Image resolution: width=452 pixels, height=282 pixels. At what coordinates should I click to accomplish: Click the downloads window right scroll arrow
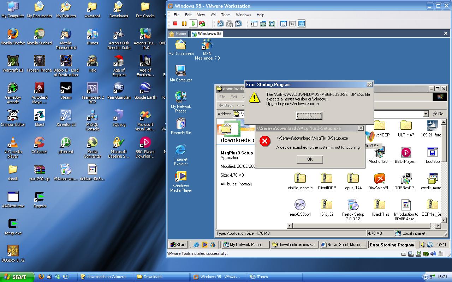438,226
